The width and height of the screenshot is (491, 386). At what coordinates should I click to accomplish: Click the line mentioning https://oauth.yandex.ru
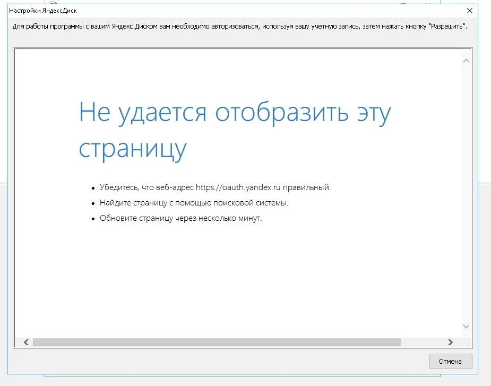click(x=215, y=187)
